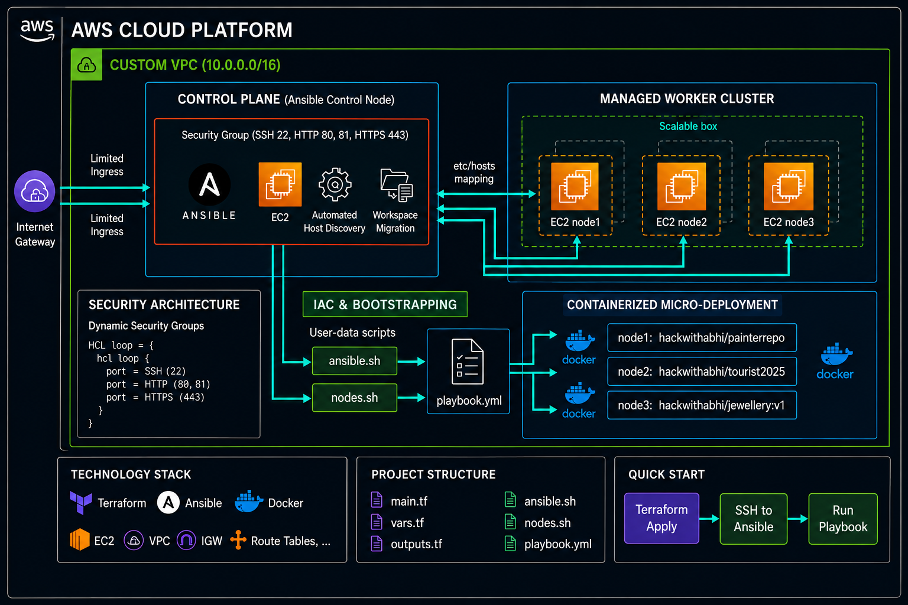
Task: Click the 'PROJECT STRUCTURE' heading
Action: 433,474
